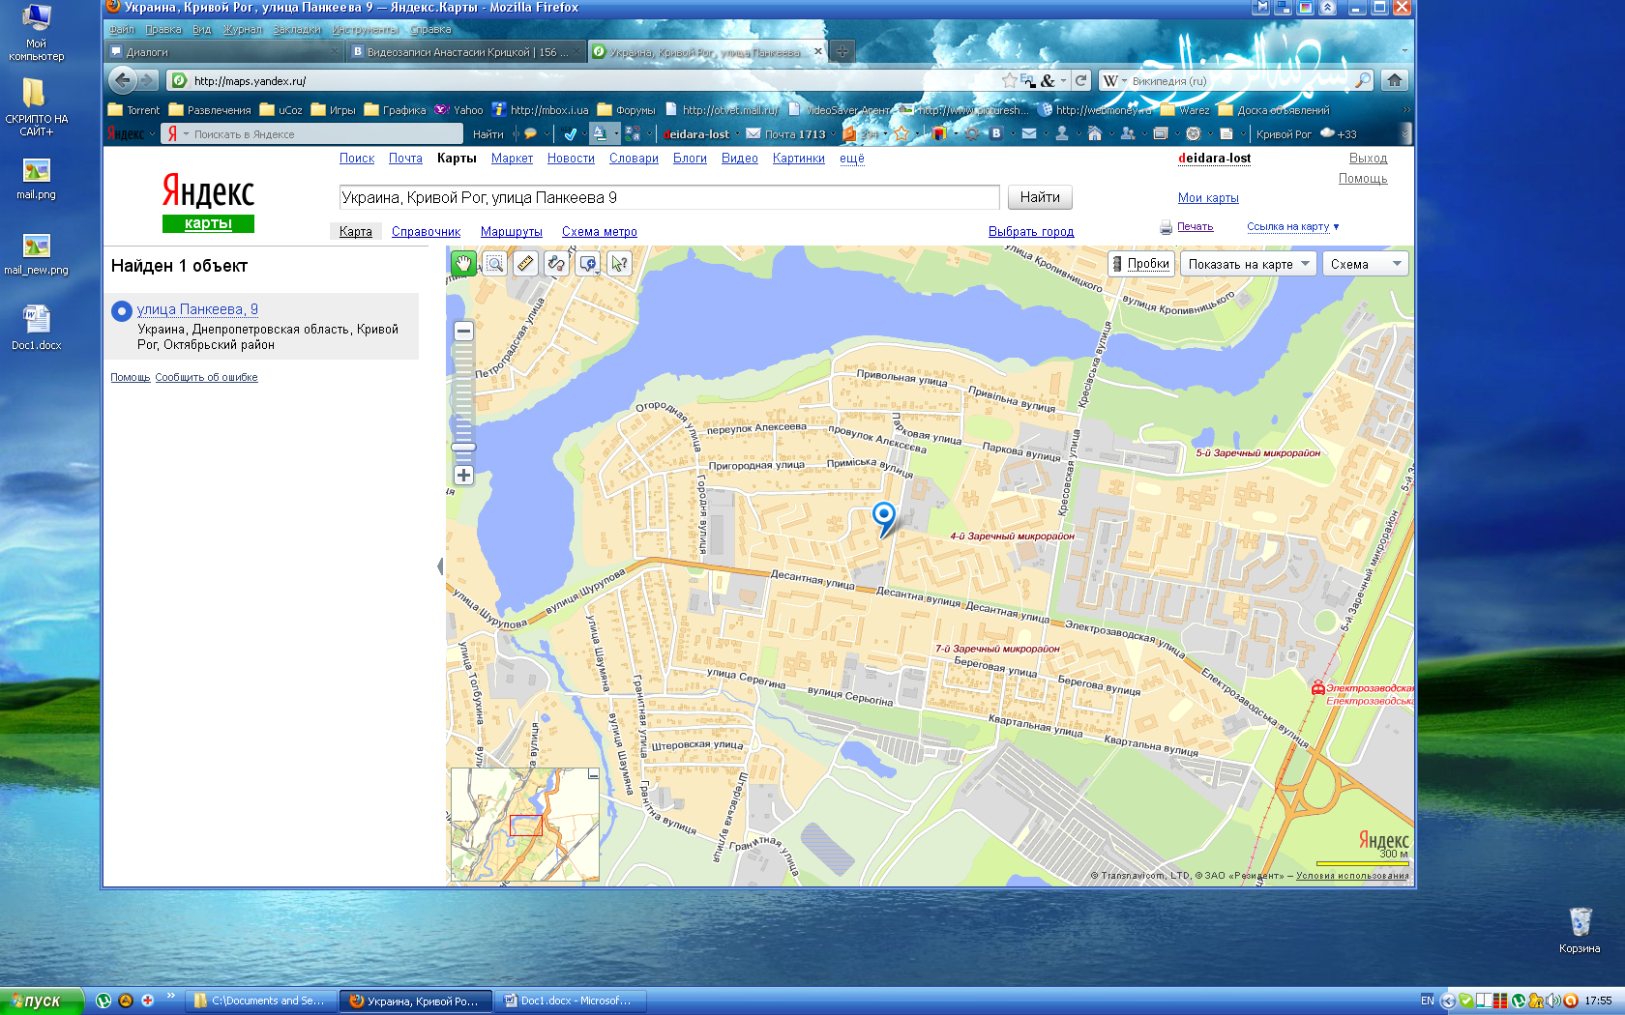Image resolution: width=1625 pixels, height=1015 pixels.
Task: Select the magnifier area-zoom tool
Action: tap(494, 263)
